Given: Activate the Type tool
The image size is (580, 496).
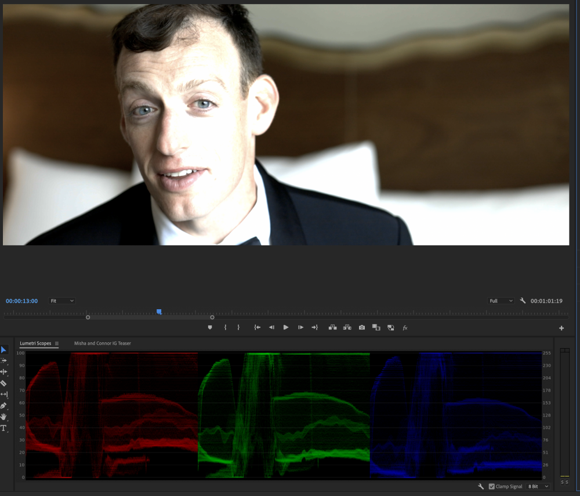Looking at the screenshot, I should coord(3,428).
